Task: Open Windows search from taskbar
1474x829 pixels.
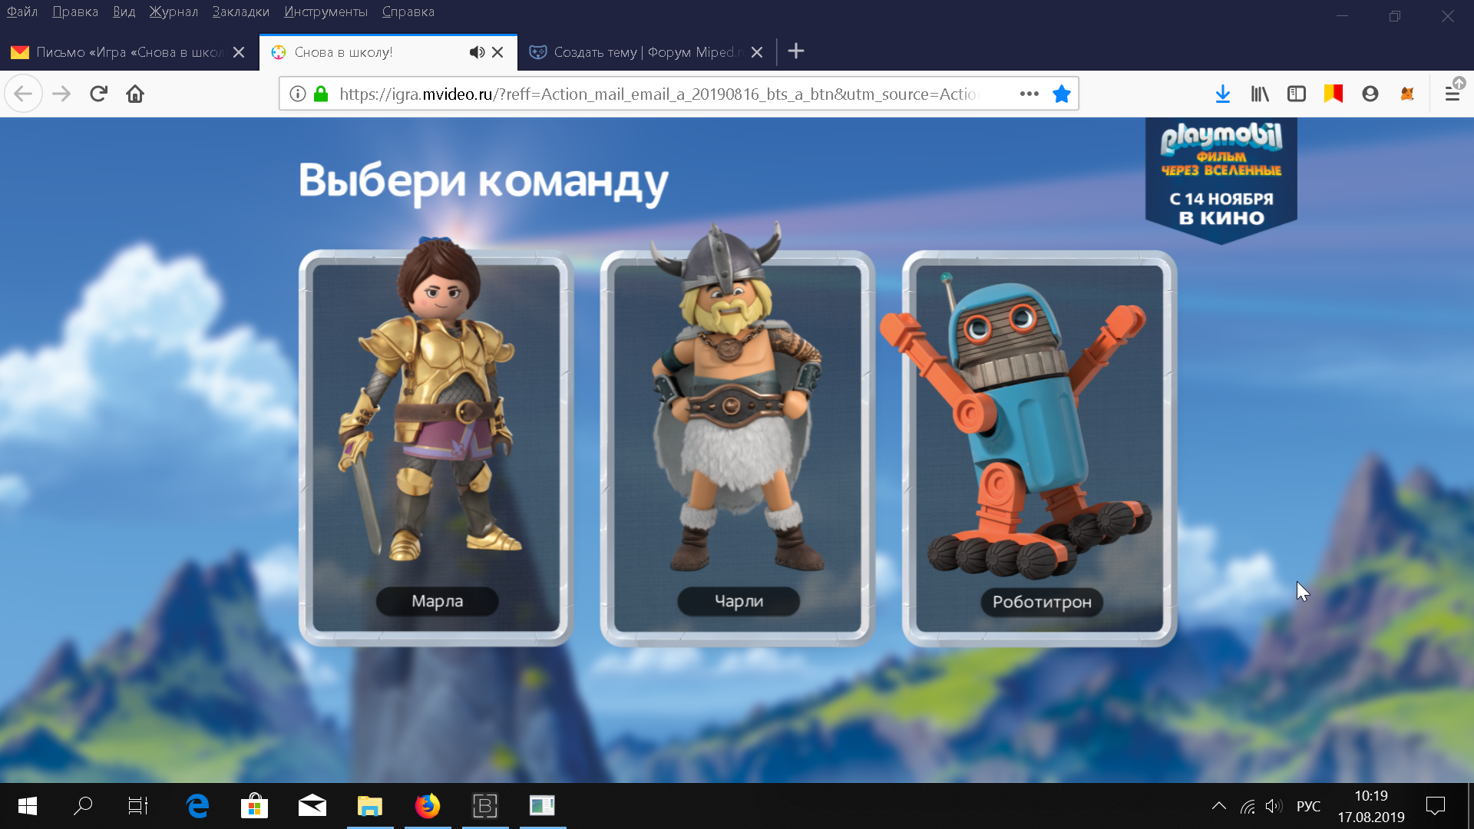Action: click(x=83, y=806)
